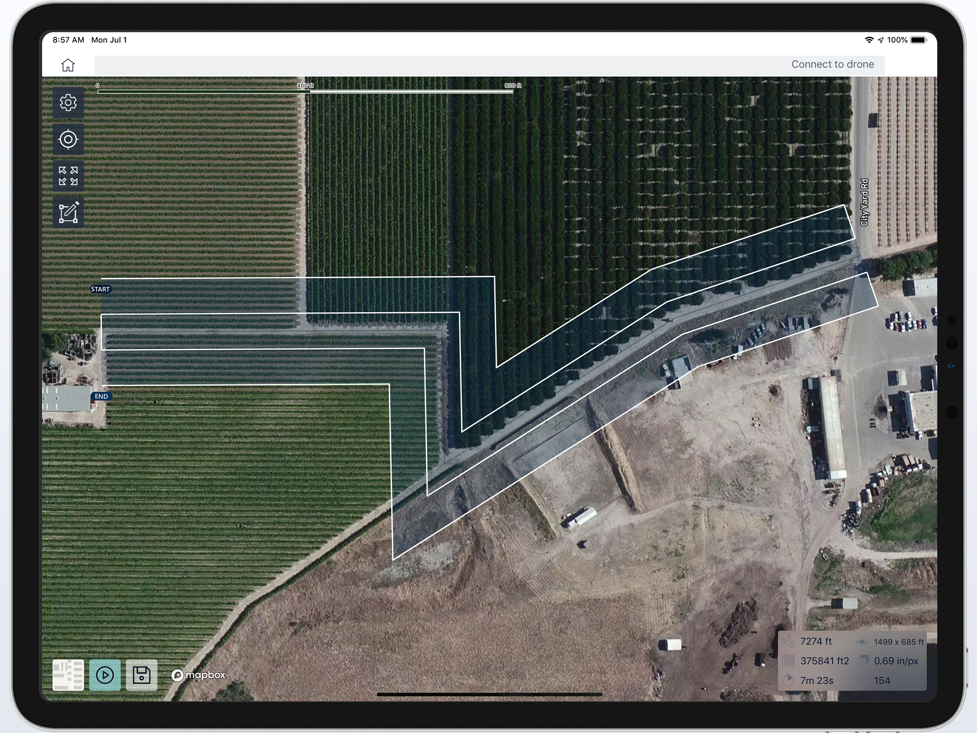
Task: Tap the location services arrow icon
Action: [881, 40]
